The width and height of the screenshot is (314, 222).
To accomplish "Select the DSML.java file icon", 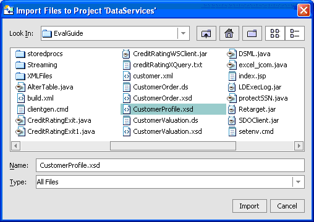I will click(232, 54).
